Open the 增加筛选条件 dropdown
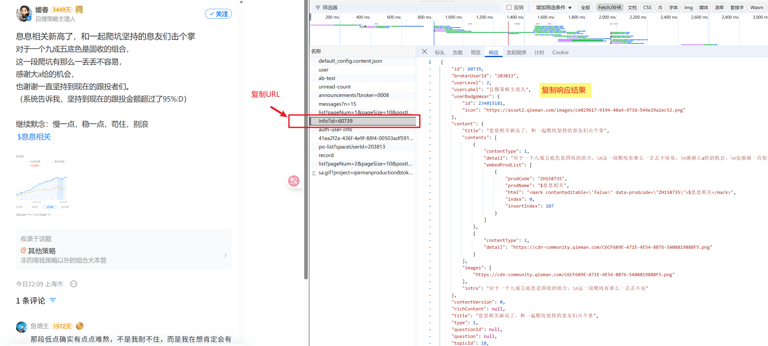This screenshot has width=768, height=346. pos(554,8)
